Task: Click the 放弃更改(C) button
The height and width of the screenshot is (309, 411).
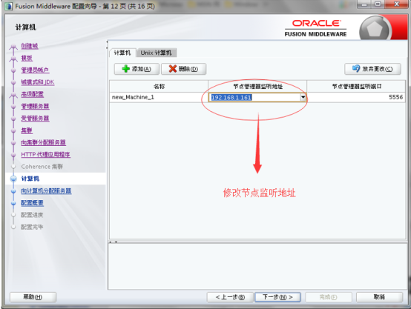Action: coord(372,69)
